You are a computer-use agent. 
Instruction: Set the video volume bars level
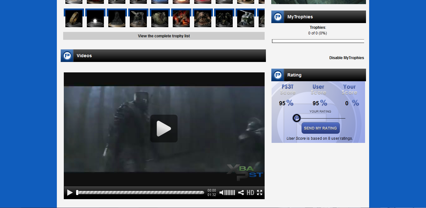click(x=230, y=193)
